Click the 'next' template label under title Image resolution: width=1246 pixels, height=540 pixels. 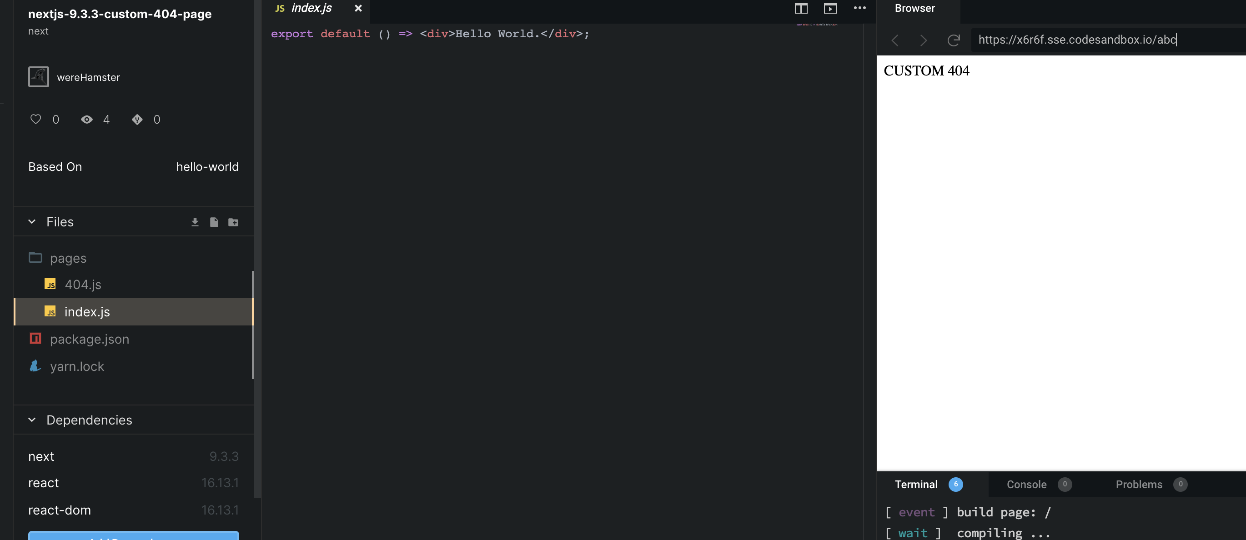coord(38,31)
